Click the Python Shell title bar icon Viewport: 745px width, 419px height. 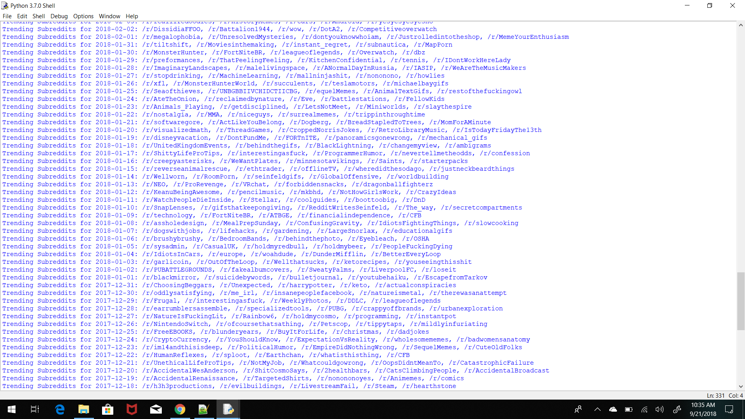5,5
